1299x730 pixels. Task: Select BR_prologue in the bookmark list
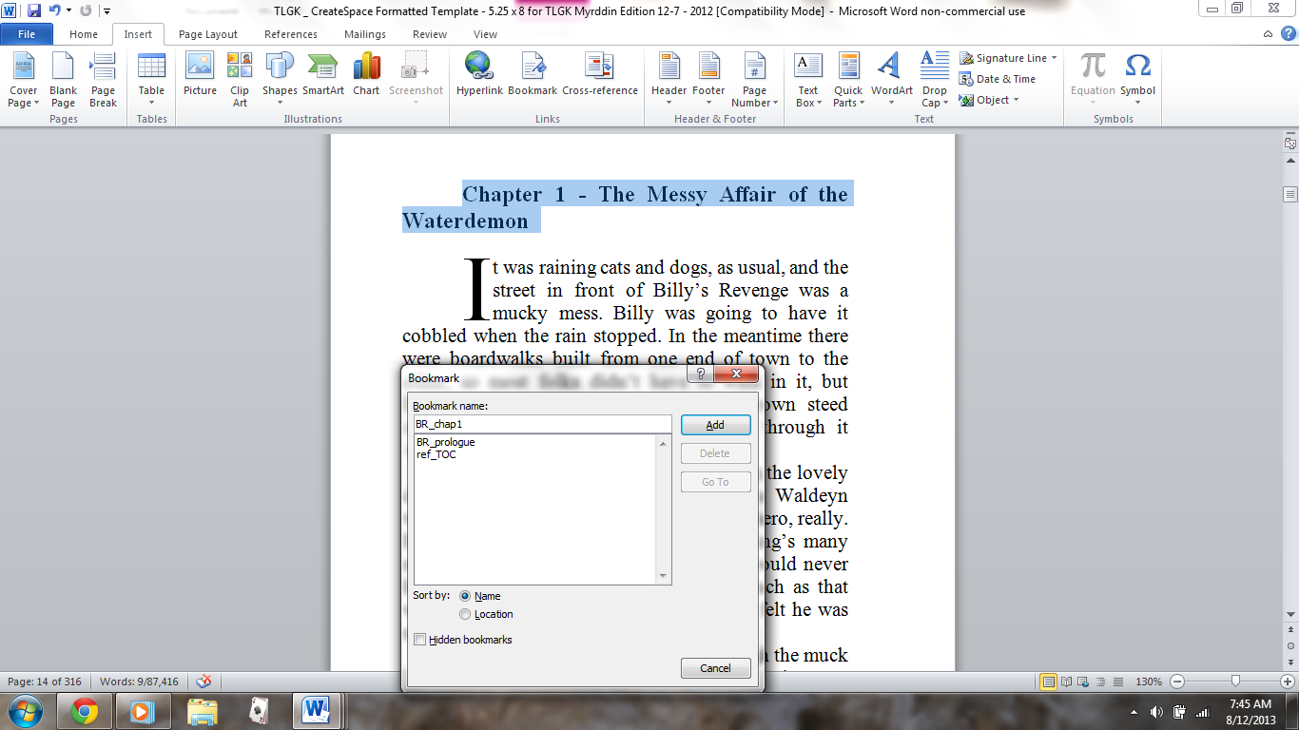[445, 442]
